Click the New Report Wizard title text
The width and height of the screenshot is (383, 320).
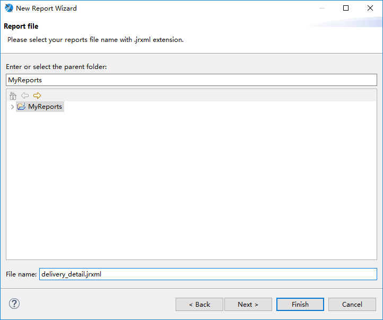[46, 8]
